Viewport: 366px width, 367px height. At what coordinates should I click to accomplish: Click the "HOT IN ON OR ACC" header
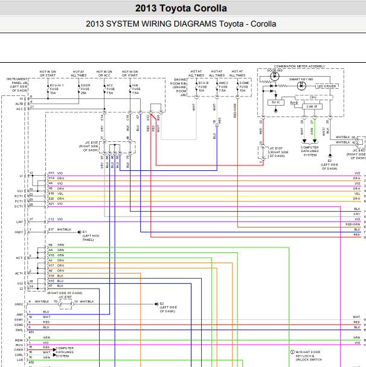[x=104, y=74]
